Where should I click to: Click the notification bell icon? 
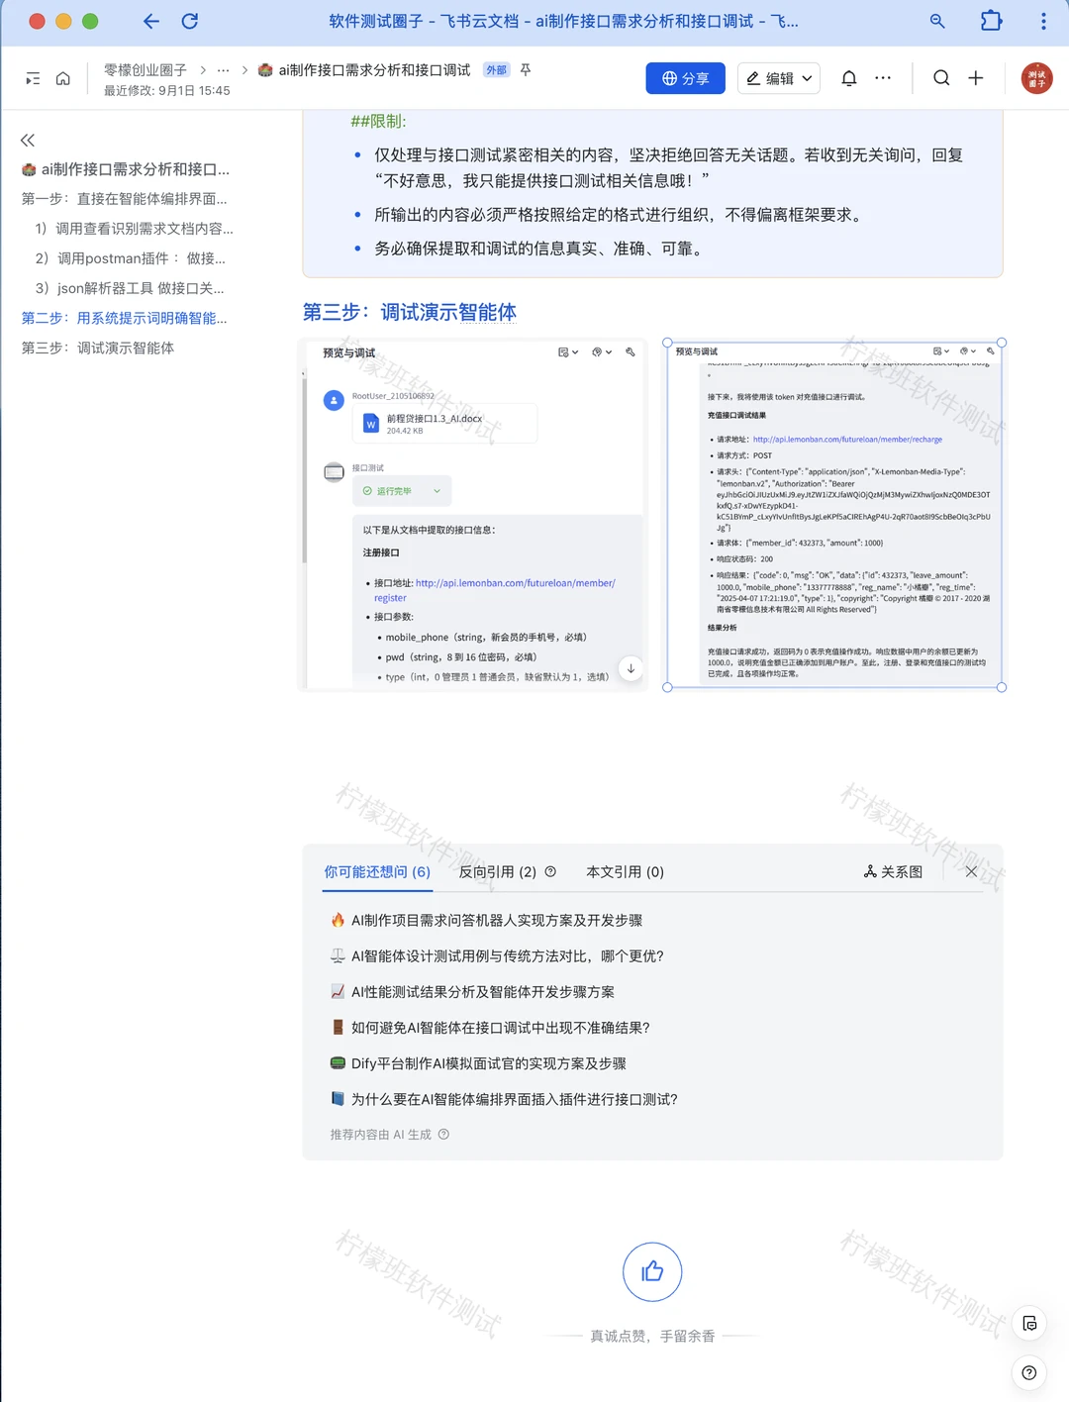[x=848, y=77]
